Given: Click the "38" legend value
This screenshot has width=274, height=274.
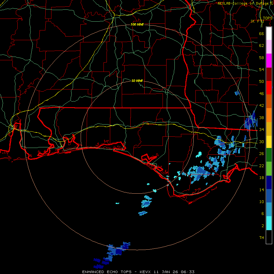Looking at the screenshot, I should pos(262,118).
